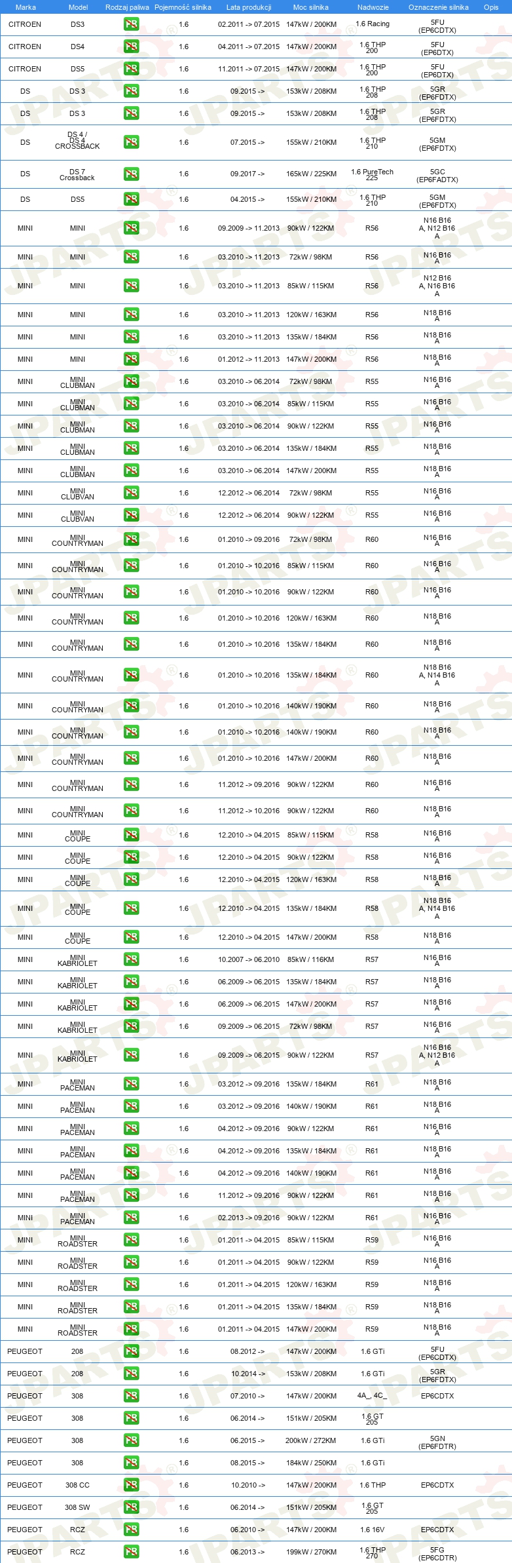The height and width of the screenshot is (1563, 512).
Task: Click the '85kW / 116KM' power cell
Action: coord(311,959)
